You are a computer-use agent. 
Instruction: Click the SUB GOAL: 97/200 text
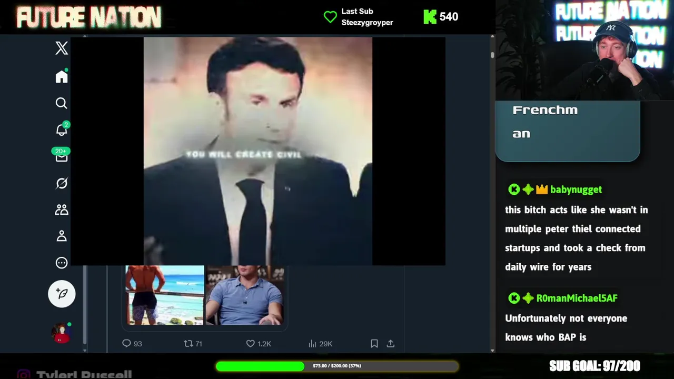click(594, 366)
